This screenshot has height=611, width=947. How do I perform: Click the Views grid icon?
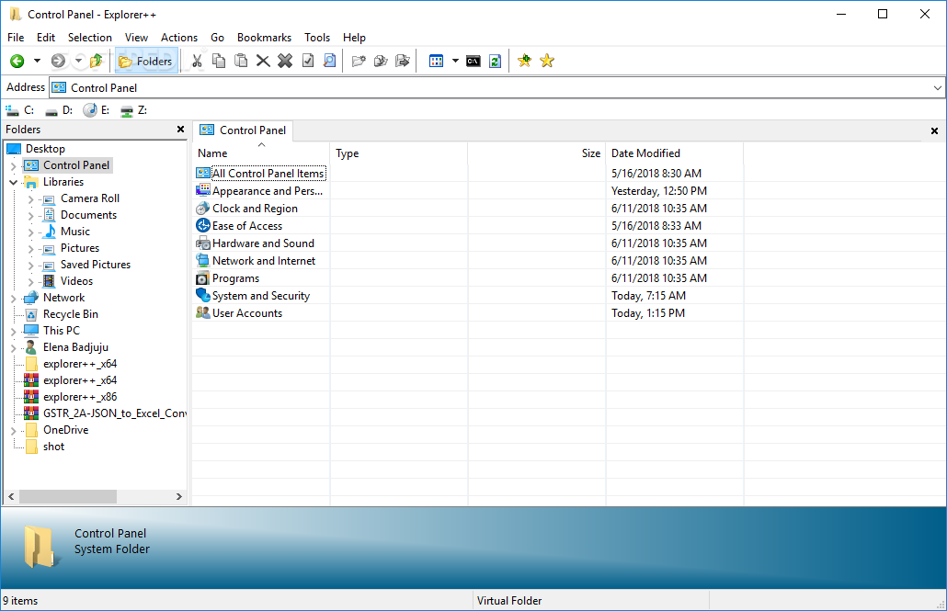click(x=436, y=61)
